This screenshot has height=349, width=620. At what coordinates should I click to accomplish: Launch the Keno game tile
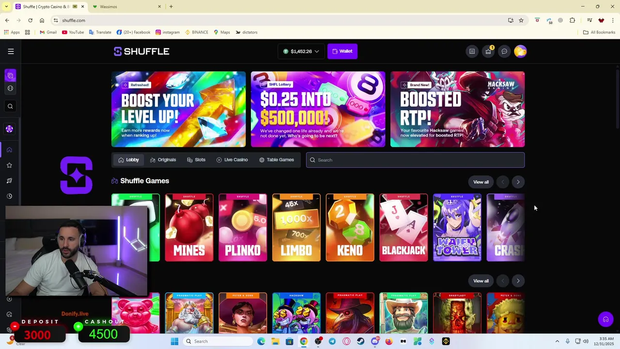click(350, 227)
